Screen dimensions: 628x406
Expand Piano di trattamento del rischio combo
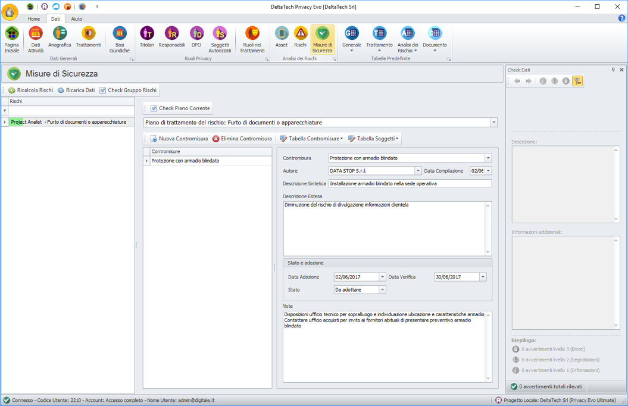[x=494, y=123]
